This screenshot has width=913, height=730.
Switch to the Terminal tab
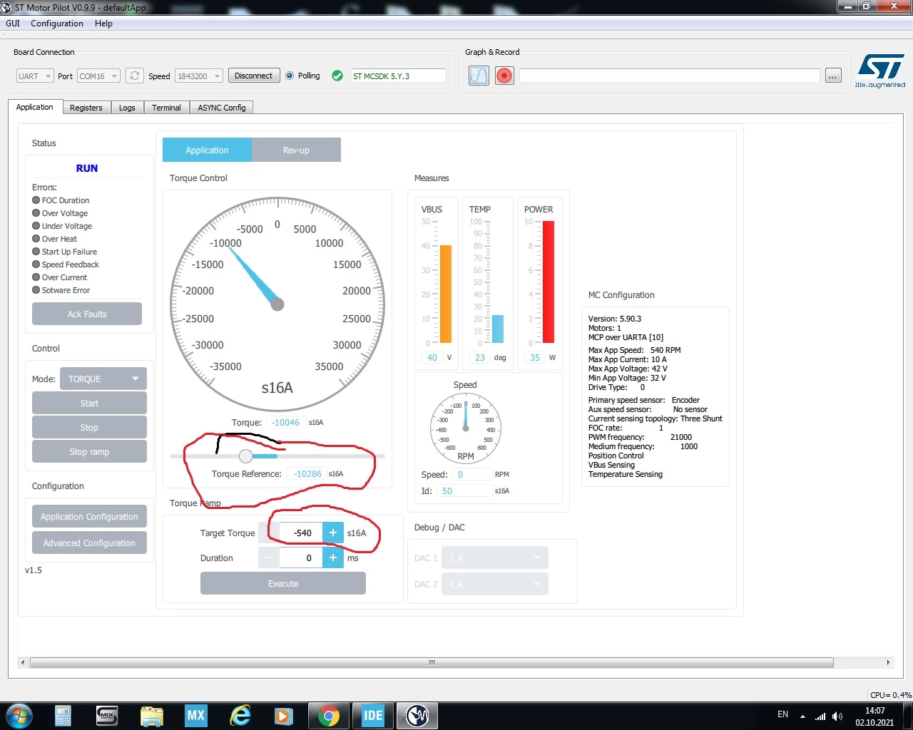point(166,108)
